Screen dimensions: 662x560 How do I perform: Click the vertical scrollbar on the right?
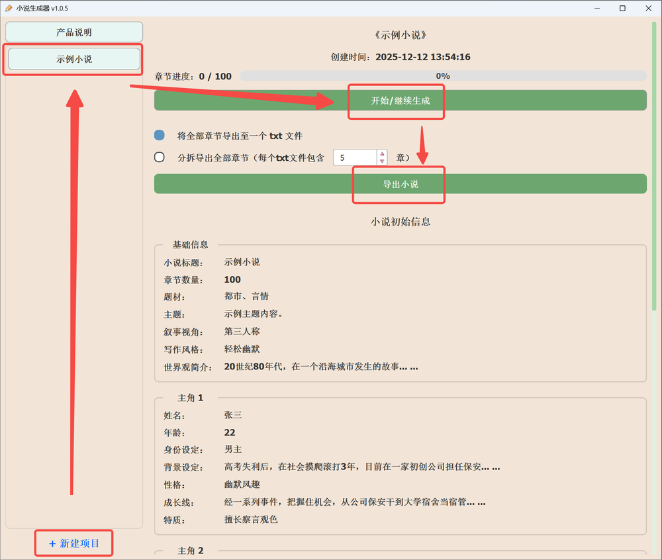(655, 167)
